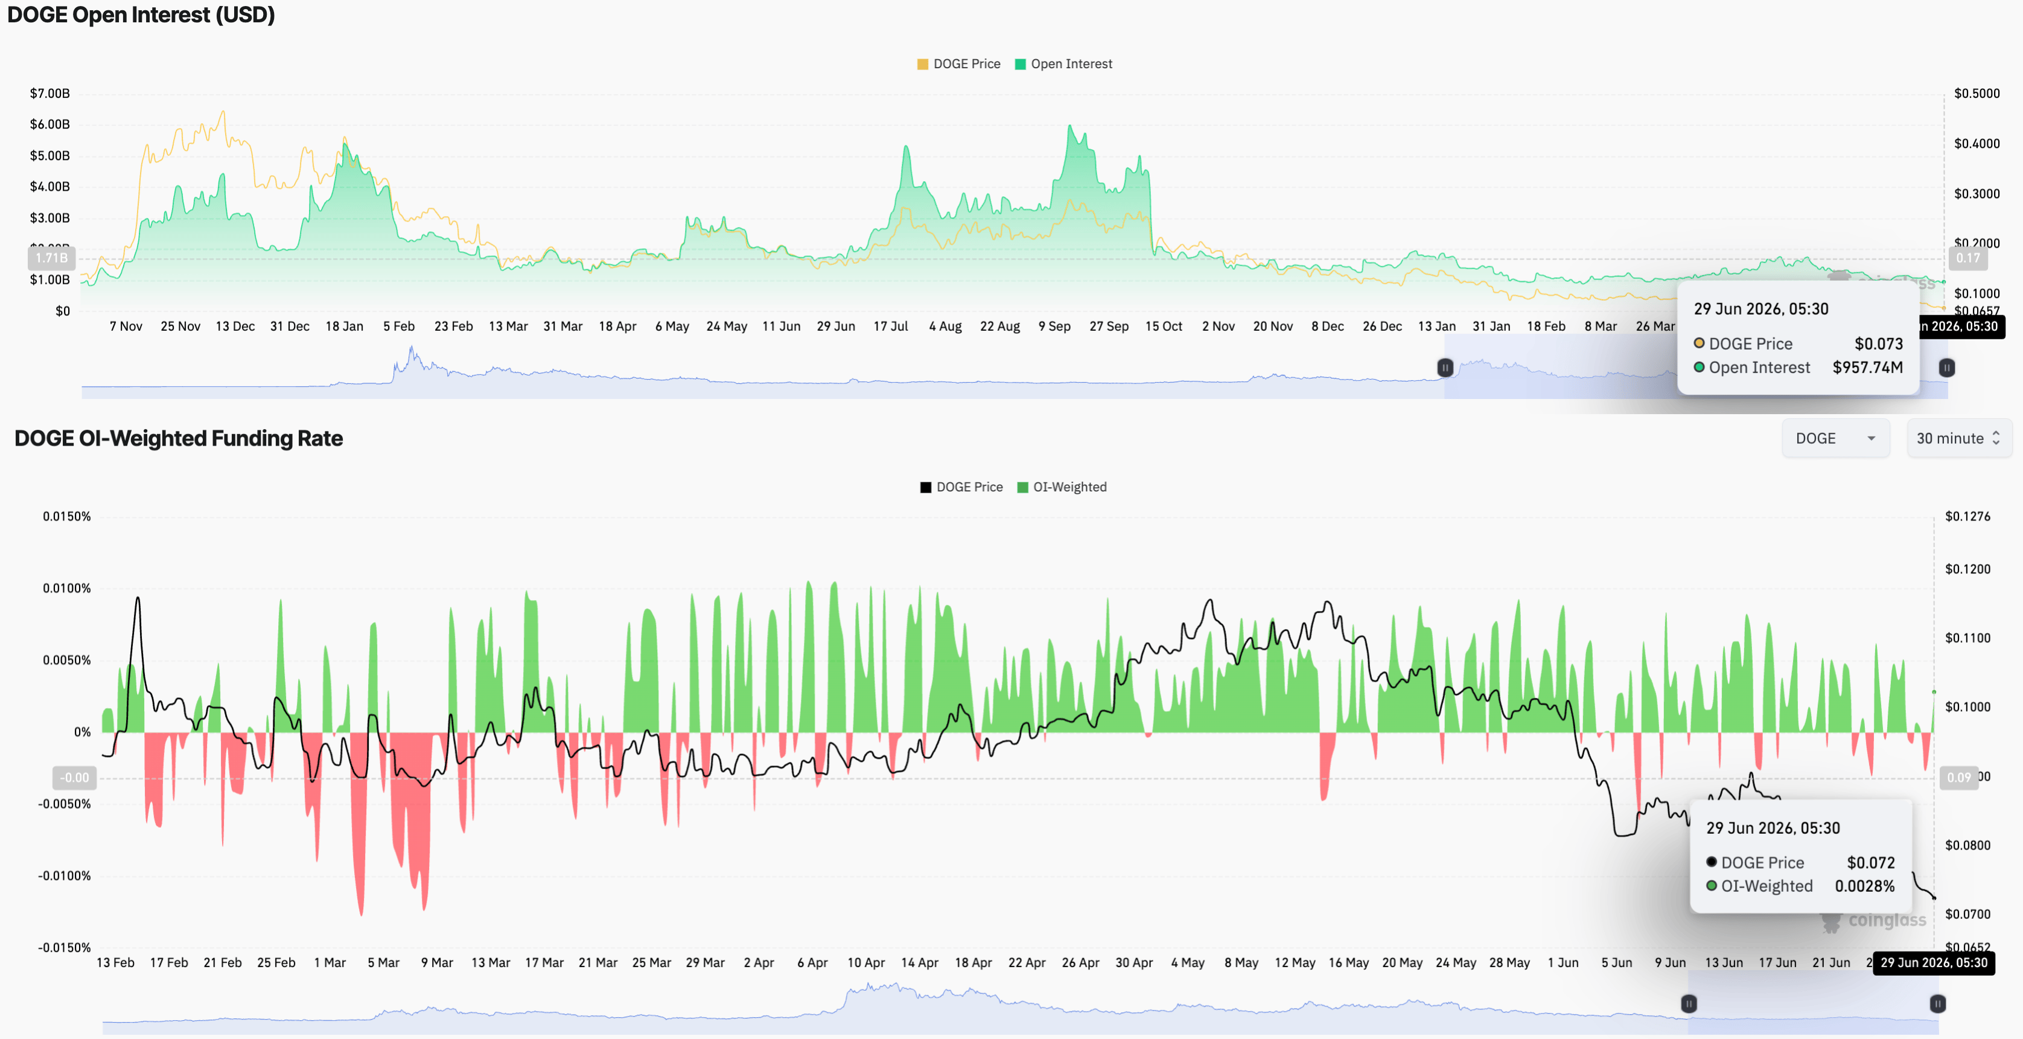Click the 31 Jan date label
The width and height of the screenshot is (2023, 1039).
pos(1491,327)
